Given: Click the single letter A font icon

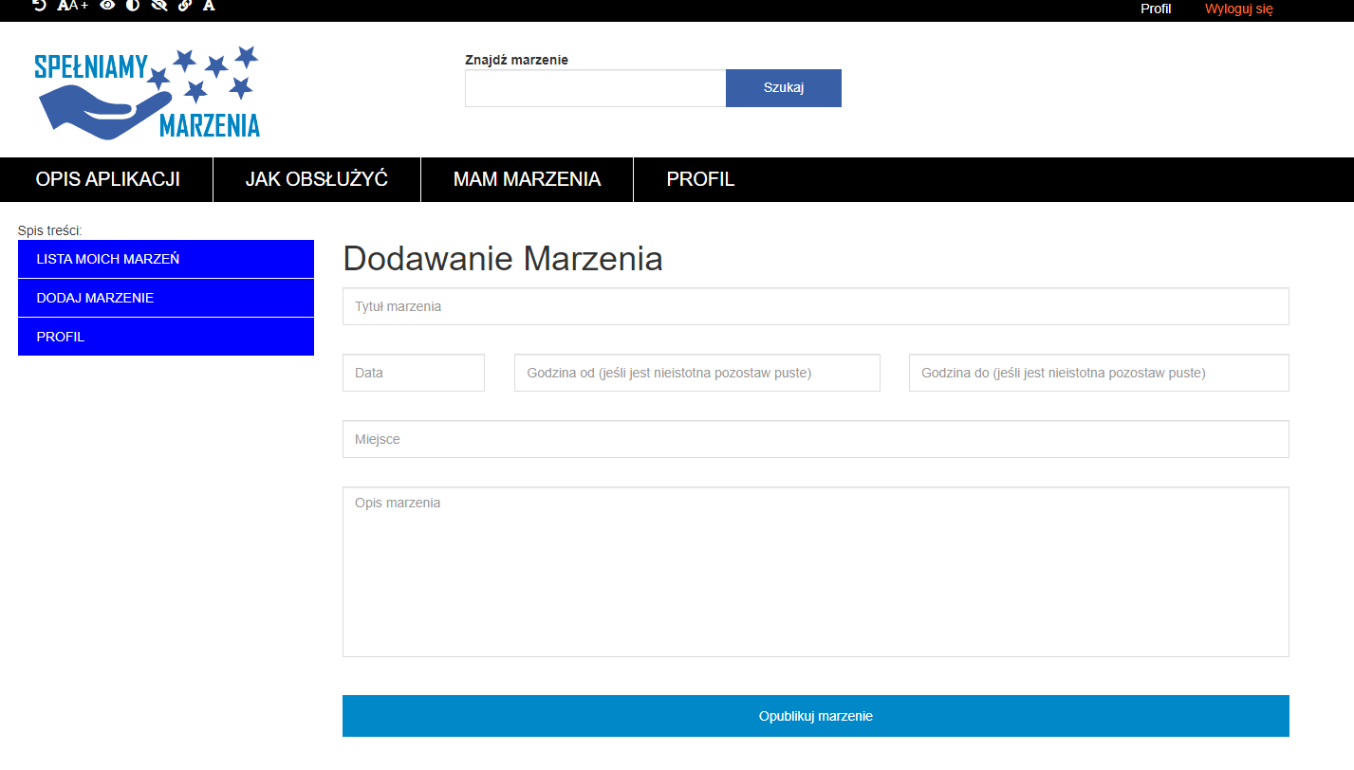Looking at the screenshot, I should point(209,6).
